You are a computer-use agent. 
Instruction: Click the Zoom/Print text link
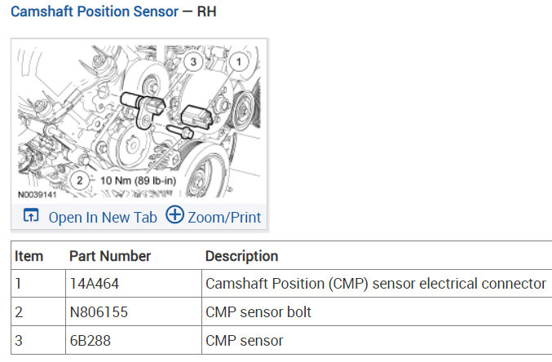pos(224,217)
